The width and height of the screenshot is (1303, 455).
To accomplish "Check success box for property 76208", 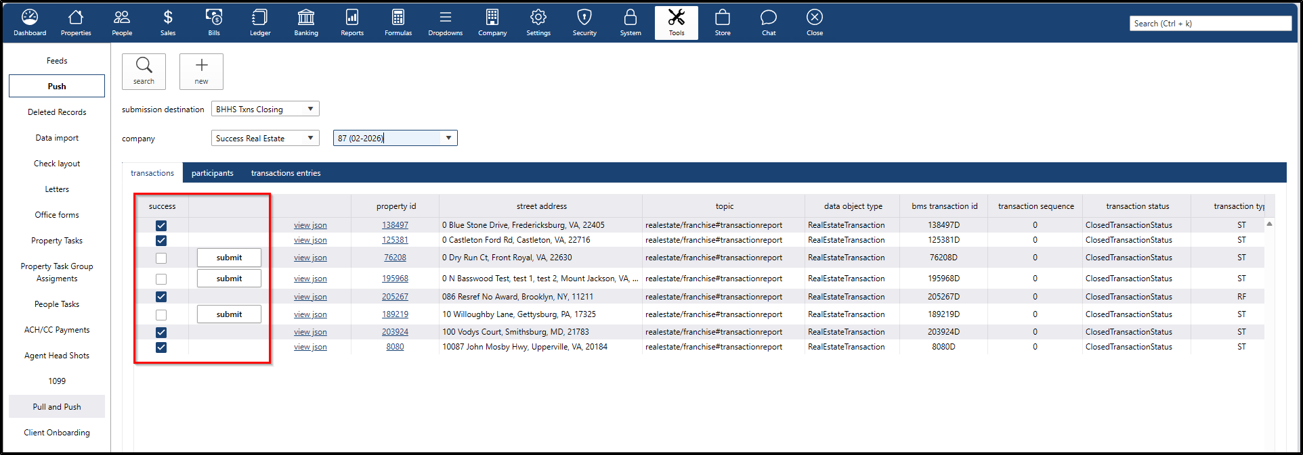I will 161,258.
